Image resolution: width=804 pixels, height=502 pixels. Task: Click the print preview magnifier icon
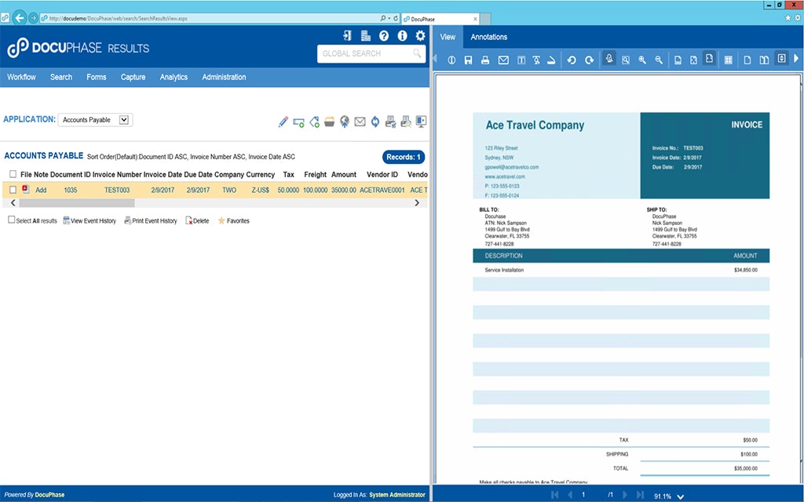pyautogui.click(x=406, y=122)
